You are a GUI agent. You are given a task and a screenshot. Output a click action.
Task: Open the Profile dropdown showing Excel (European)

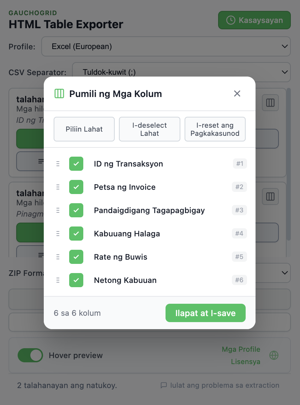click(x=166, y=46)
